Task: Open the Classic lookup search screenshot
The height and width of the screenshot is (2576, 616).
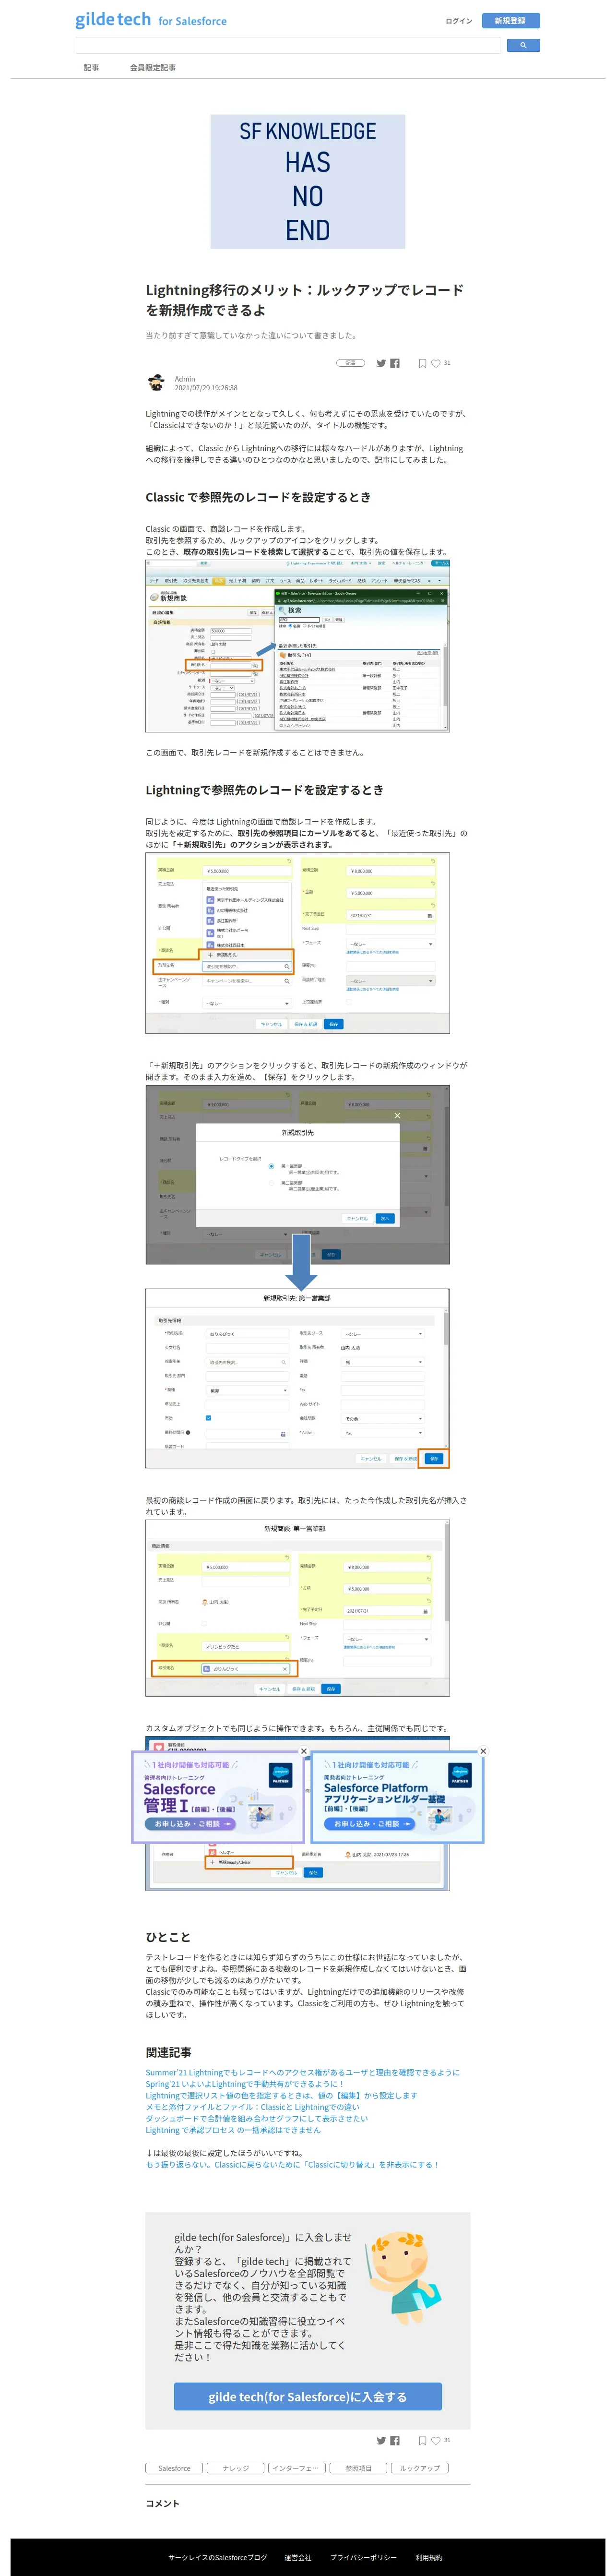Action: click(x=298, y=646)
